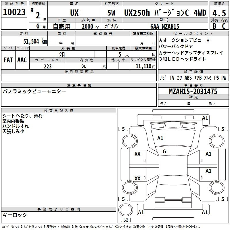
Task: Click the recycle deposit 11,110円
Action: coord(145,66)
